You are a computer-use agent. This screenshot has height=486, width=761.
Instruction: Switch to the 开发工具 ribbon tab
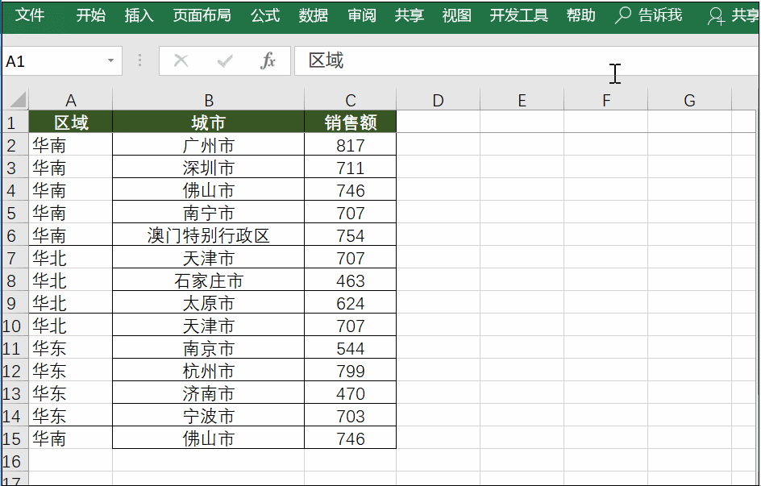pos(519,15)
